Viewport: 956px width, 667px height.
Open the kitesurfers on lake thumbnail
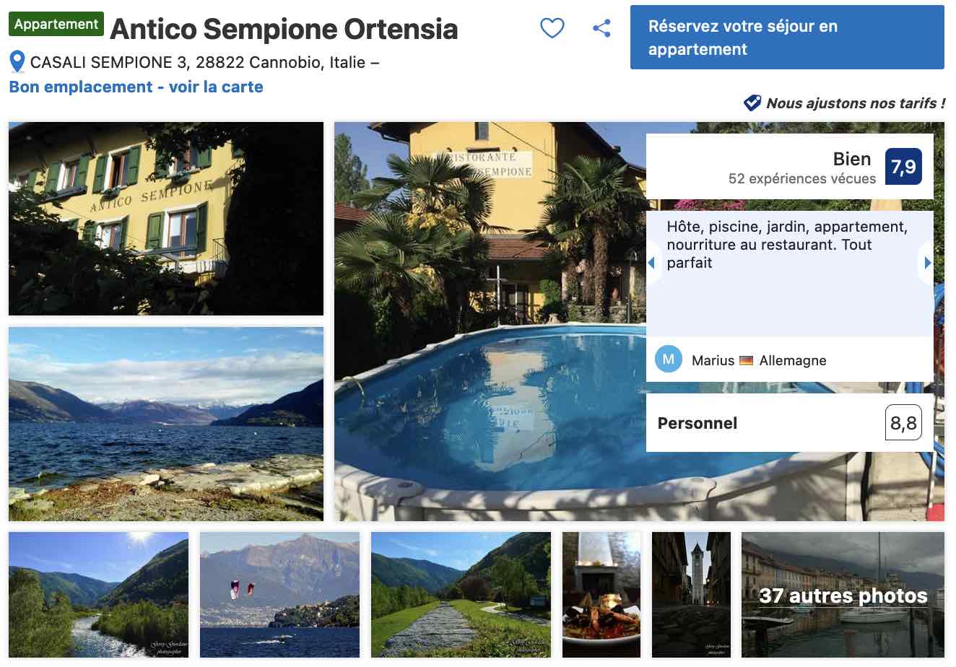click(279, 595)
